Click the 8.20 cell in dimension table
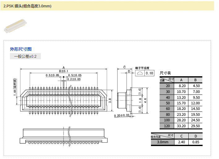 click(x=181, y=86)
